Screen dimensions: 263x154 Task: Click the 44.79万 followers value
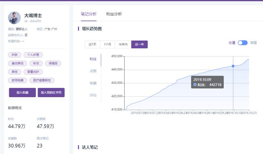[17, 126]
